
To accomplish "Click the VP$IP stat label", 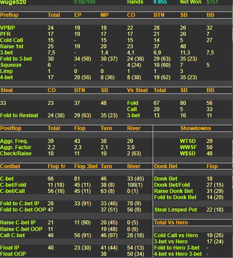I will pyautogui.click(x=8, y=27).
